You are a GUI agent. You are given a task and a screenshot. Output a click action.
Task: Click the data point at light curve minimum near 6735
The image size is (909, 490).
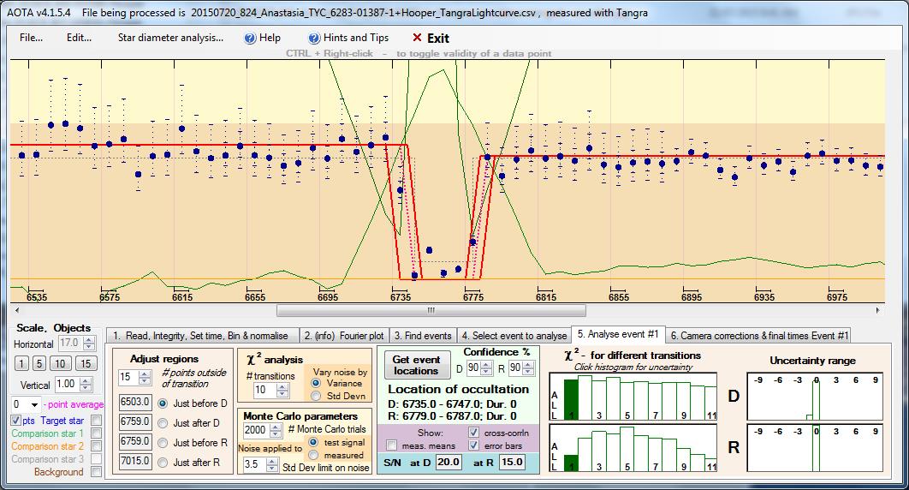[x=414, y=276]
